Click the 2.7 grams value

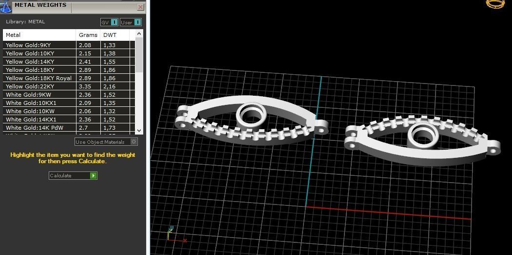click(83, 128)
